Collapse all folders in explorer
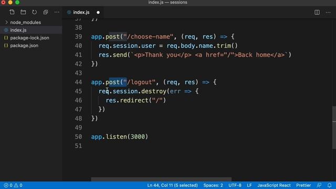Image resolution: width=336 pixels, height=189 pixels. (x=46, y=12)
